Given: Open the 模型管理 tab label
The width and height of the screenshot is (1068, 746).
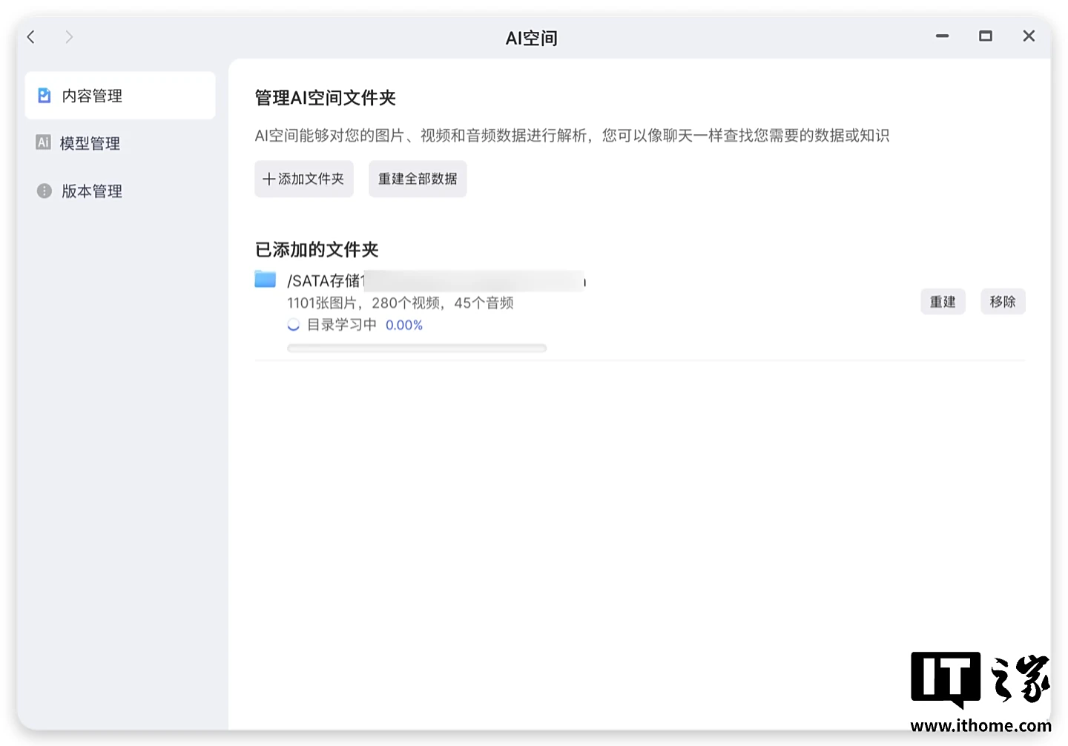Looking at the screenshot, I should point(90,143).
